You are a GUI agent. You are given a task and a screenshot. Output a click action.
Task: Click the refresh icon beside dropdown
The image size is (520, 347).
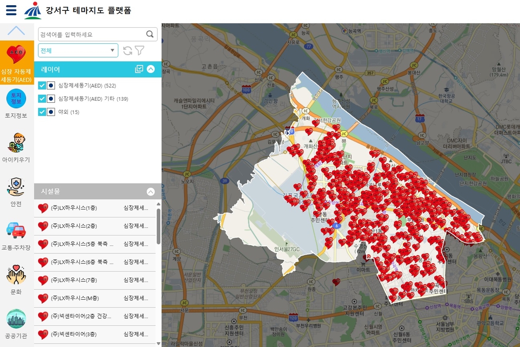point(127,51)
